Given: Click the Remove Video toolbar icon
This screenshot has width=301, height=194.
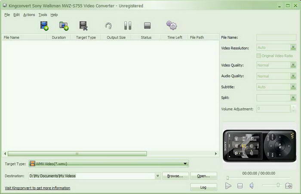Looking at the screenshot, I should pyautogui.click(x=83, y=26).
